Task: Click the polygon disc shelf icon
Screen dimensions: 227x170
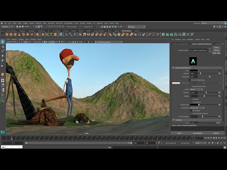Action: click(x=32, y=34)
